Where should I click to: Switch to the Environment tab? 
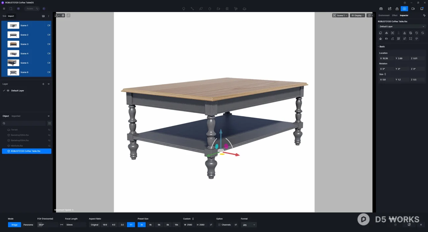[x=384, y=15]
